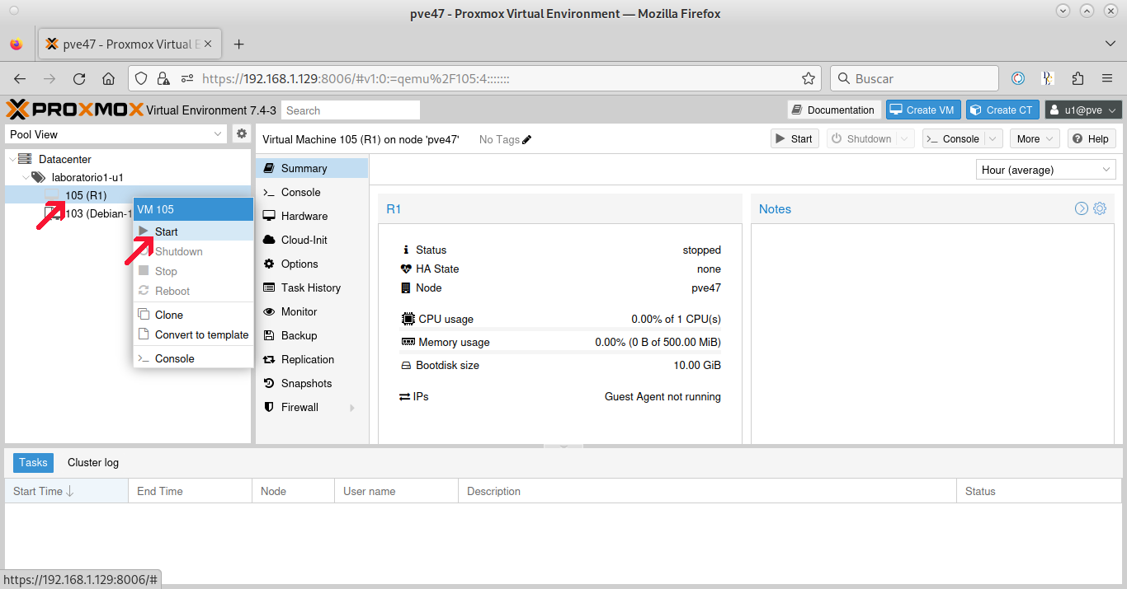Screen dimensions: 1127x589
Task: Open the More dropdown button
Action: pyautogui.click(x=1036, y=138)
